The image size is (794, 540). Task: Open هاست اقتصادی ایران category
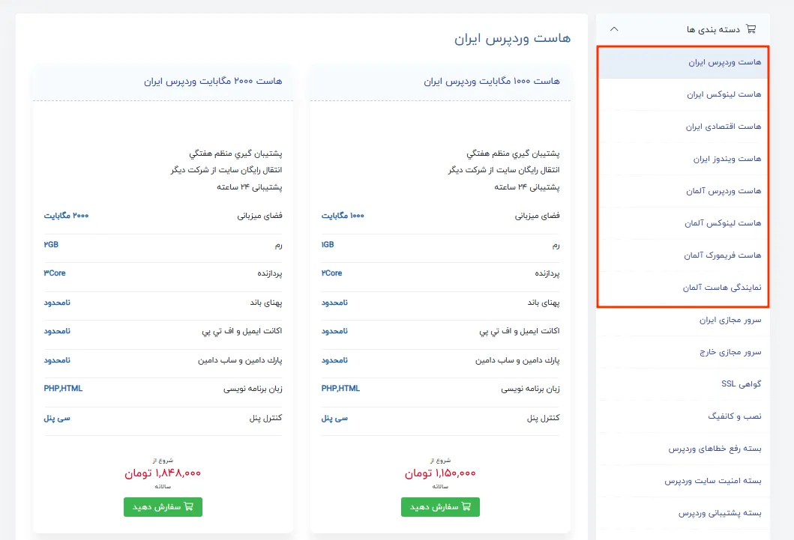pos(683,127)
